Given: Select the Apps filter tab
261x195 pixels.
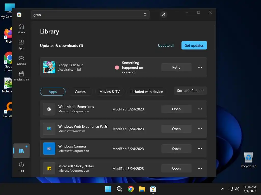Looking at the screenshot, I should click(53, 92).
